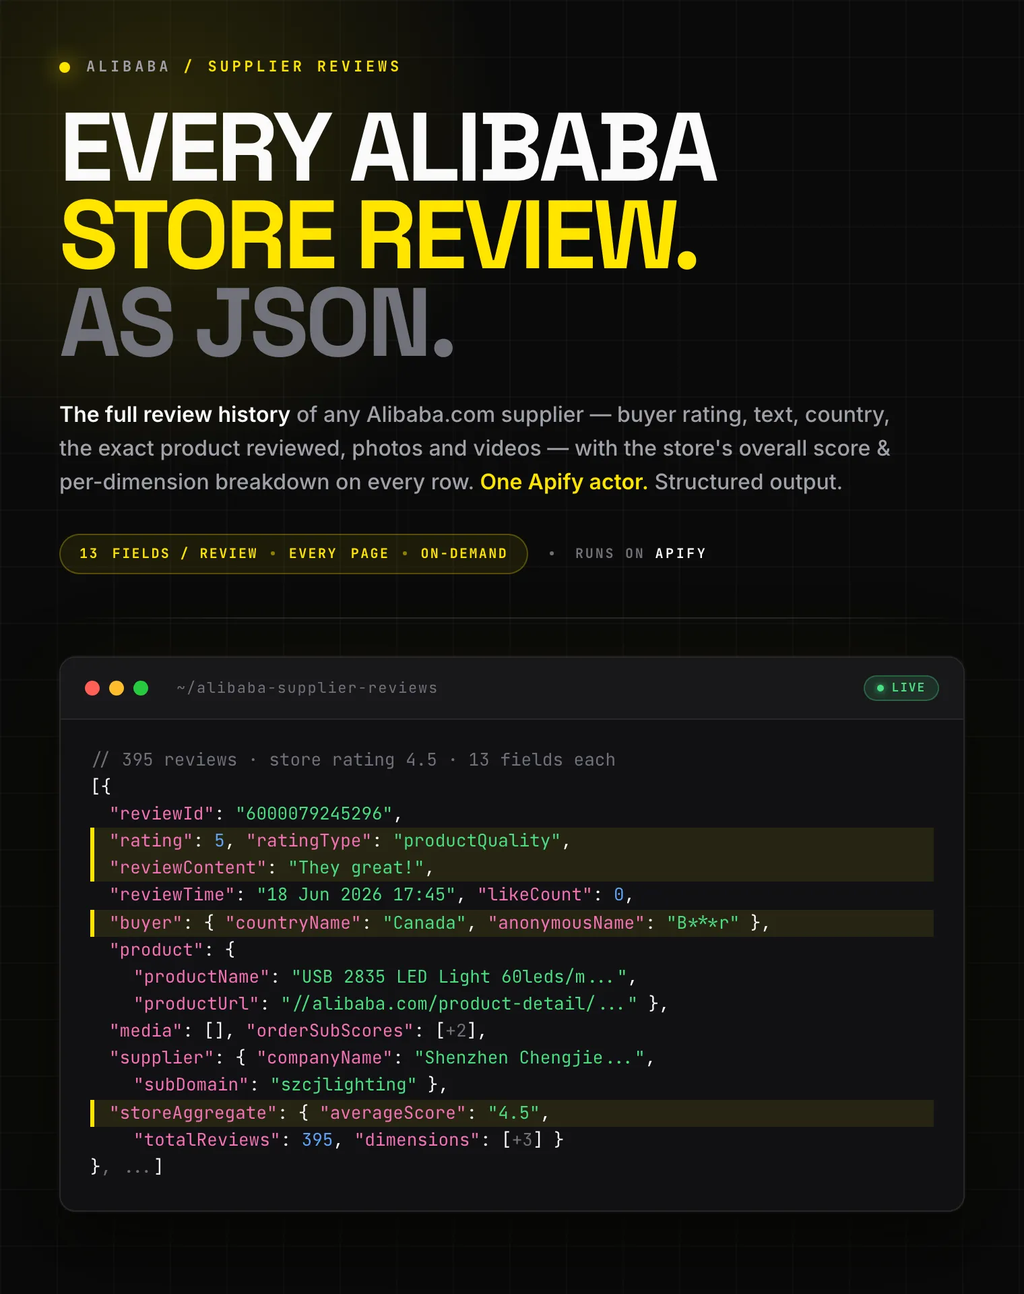
Task: Click 'The full review history' bold text
Action: point(174,414)
